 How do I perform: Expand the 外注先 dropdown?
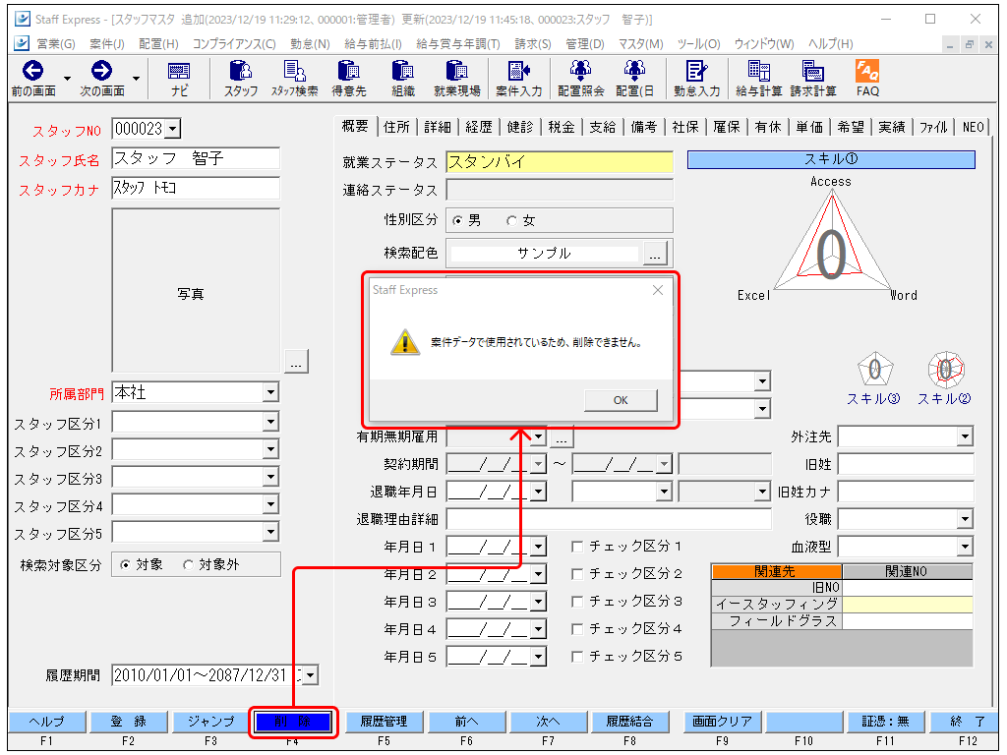coord(965,436)
